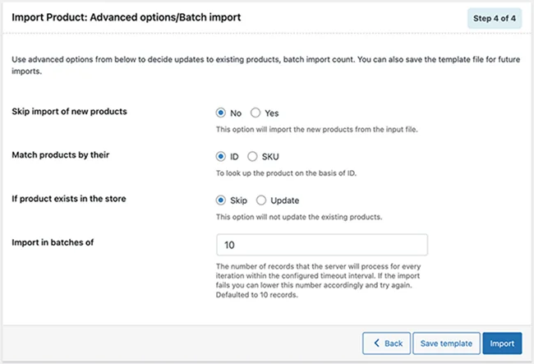Select Skip if product exists in store
Viewport: 534px width, 364px height.
coord(220,200)
